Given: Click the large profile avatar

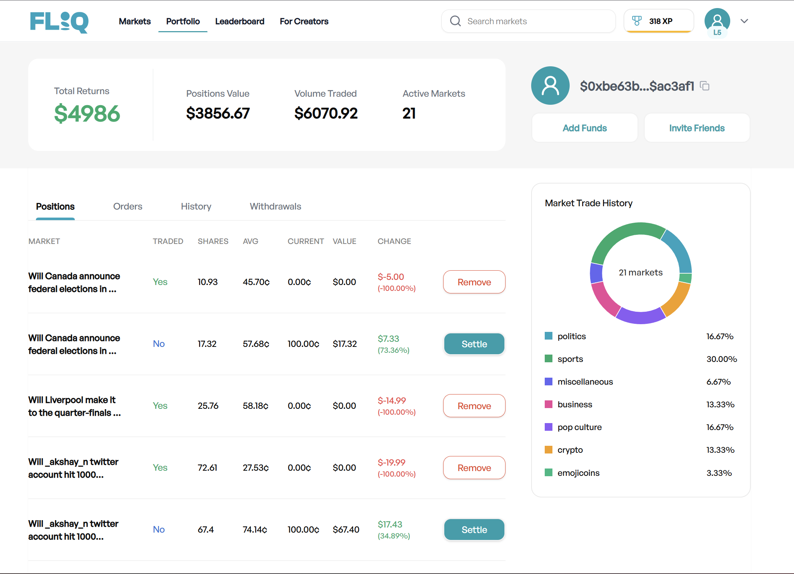Looking at the screenshot, I should pos(550,86).
